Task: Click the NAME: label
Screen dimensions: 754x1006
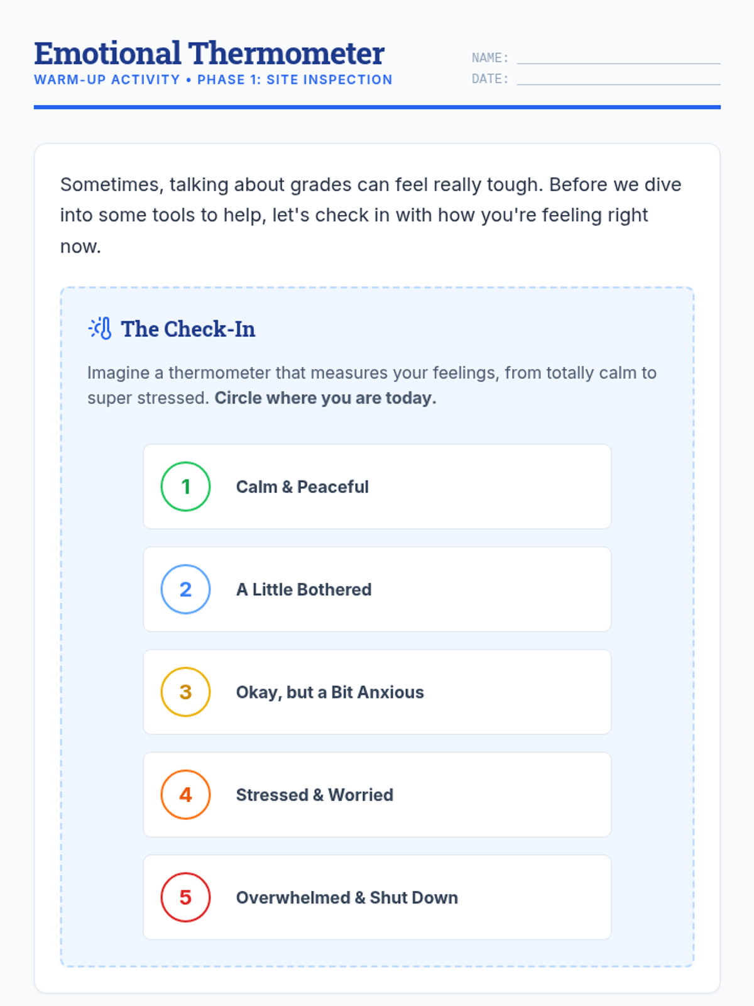Action: tap(490, 58)
